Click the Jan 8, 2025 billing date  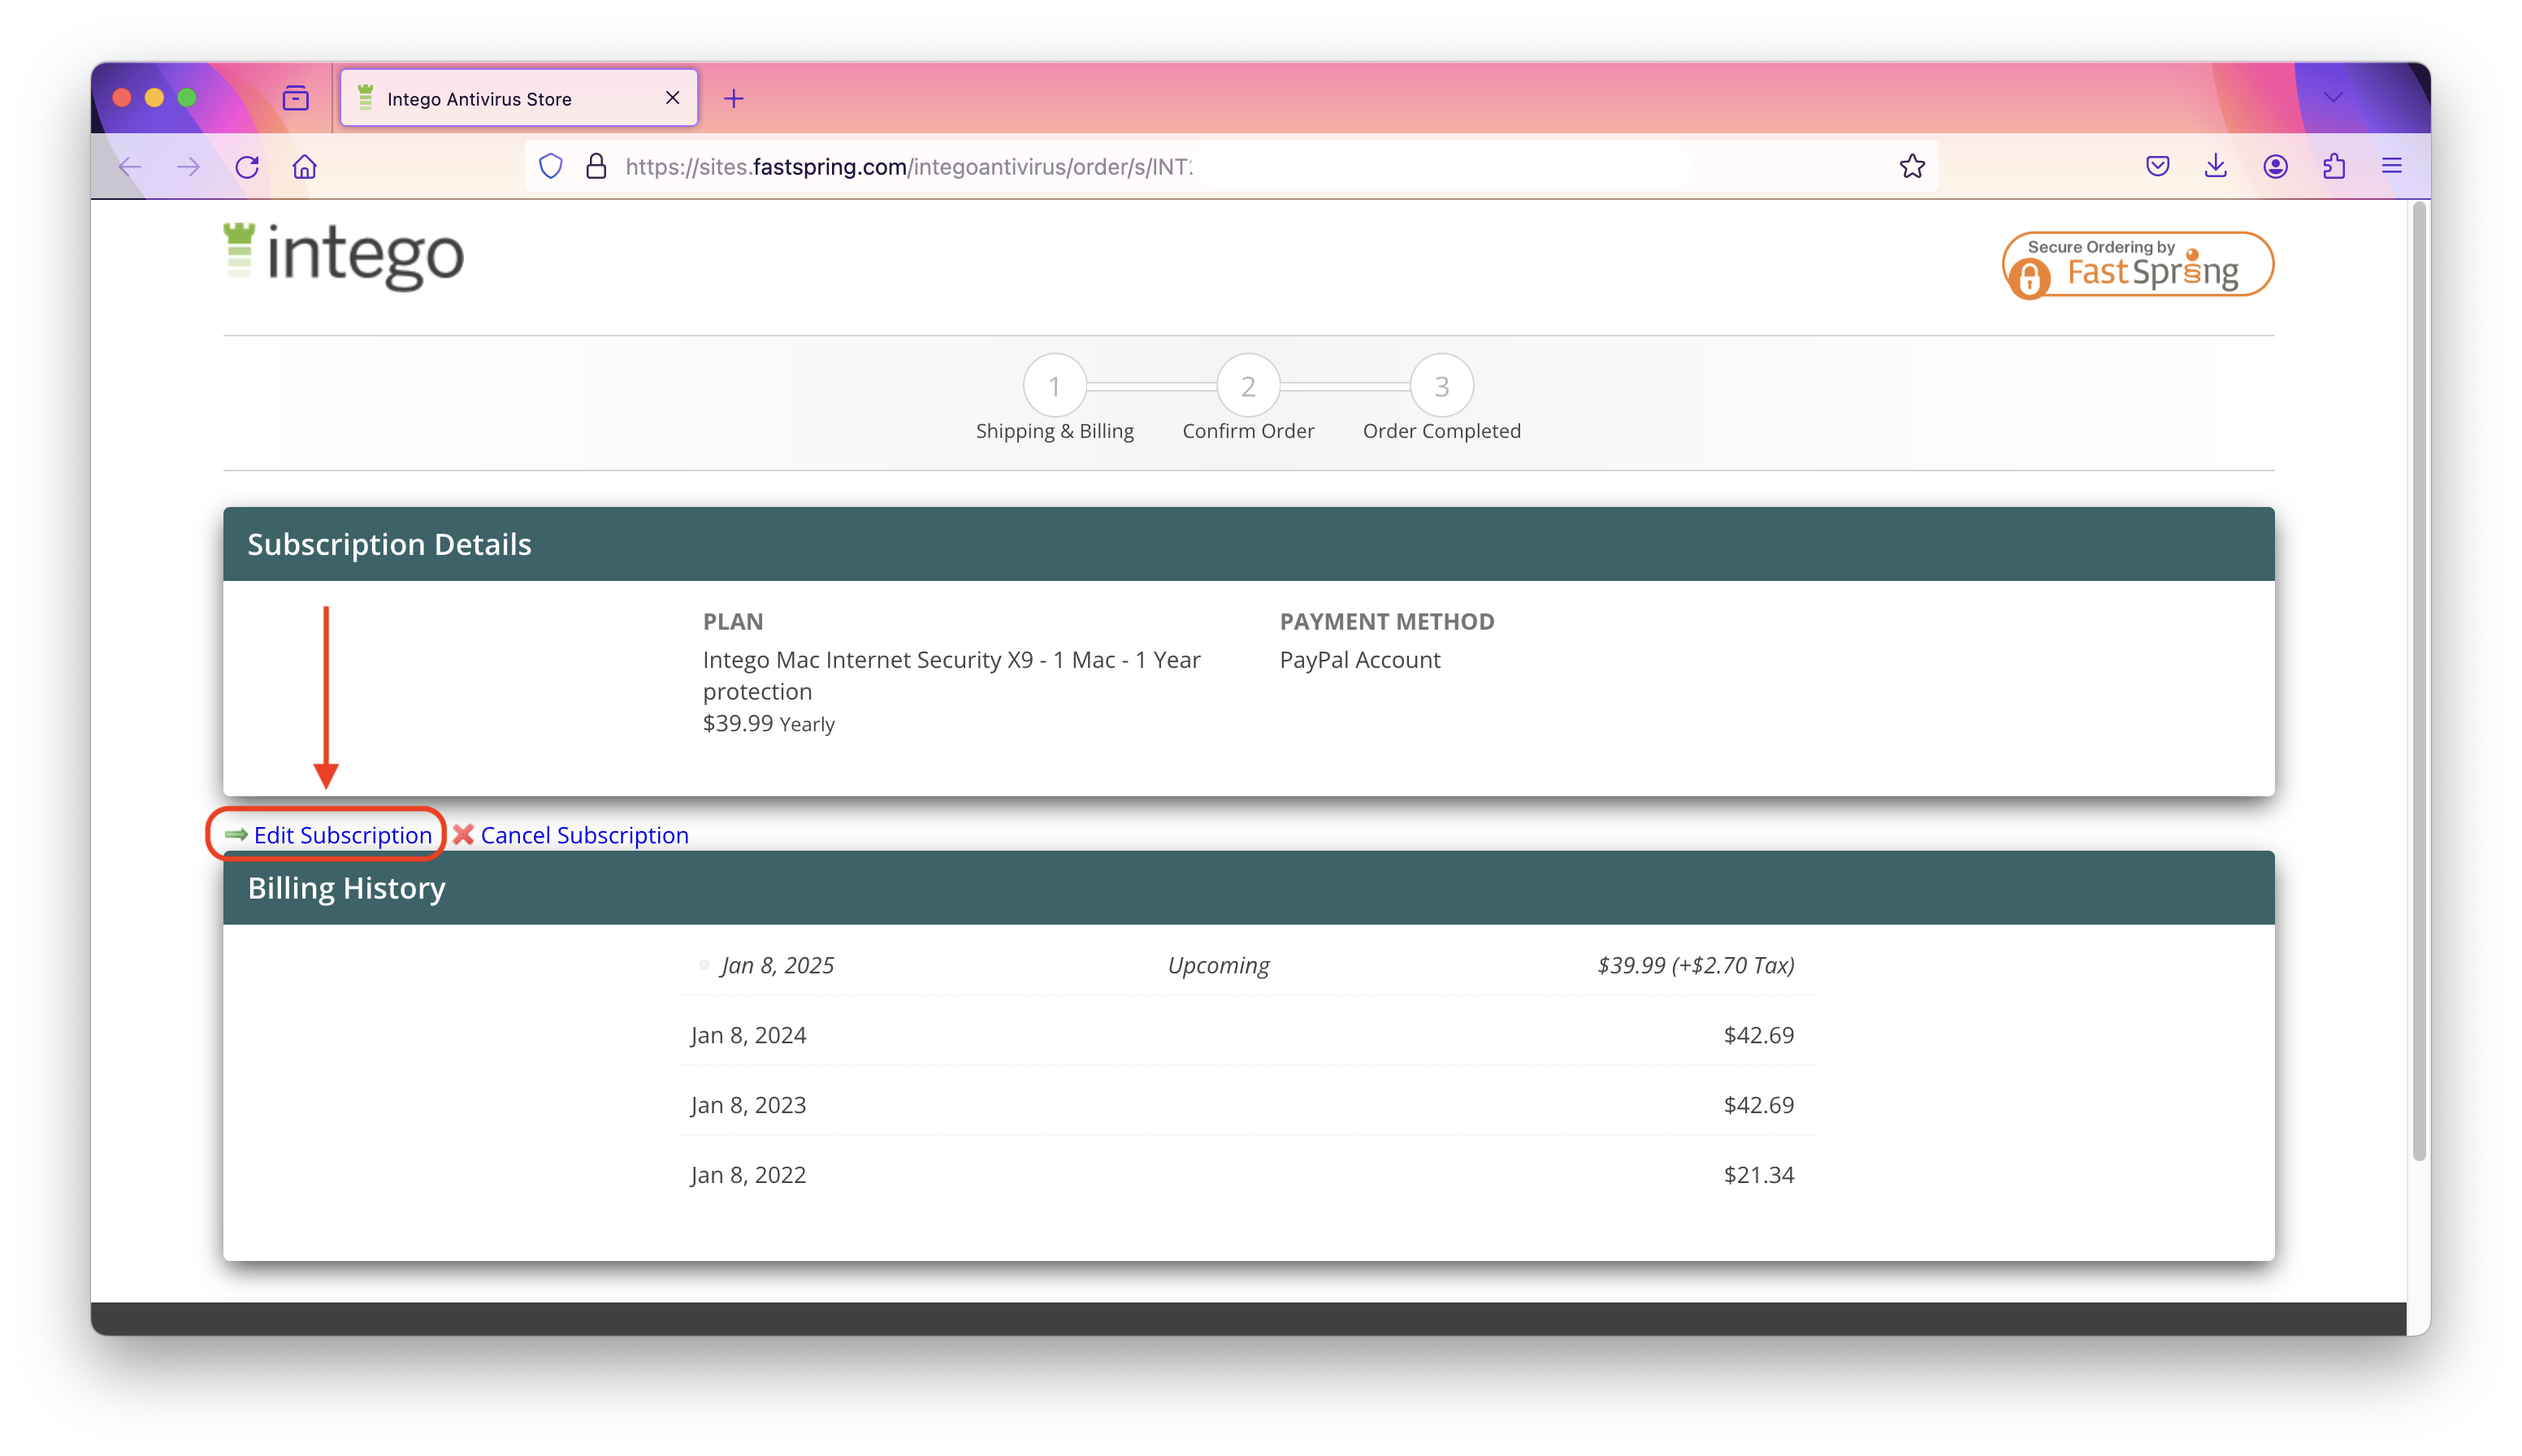(x=777, y=965)
